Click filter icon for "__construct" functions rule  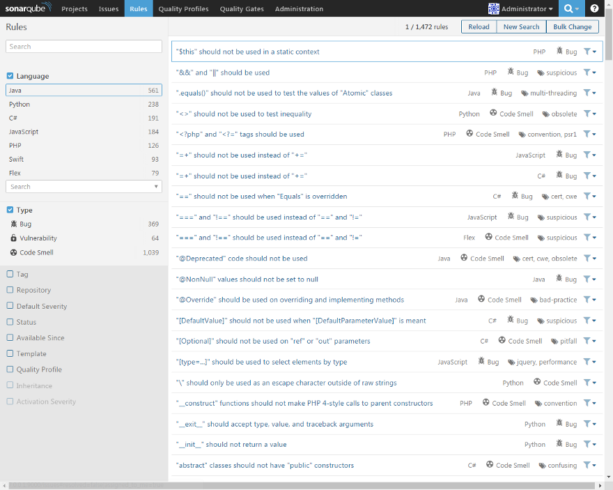(587, 403)
